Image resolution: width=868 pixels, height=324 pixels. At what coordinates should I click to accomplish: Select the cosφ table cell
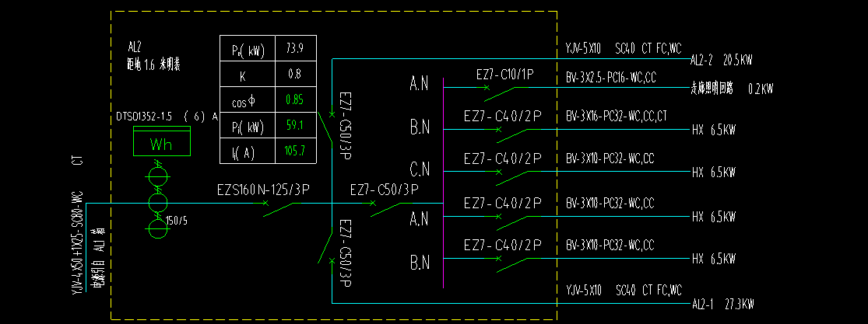[247, 99]
